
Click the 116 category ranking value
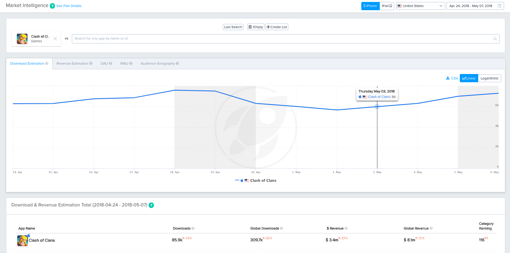(x=482, y=240)
